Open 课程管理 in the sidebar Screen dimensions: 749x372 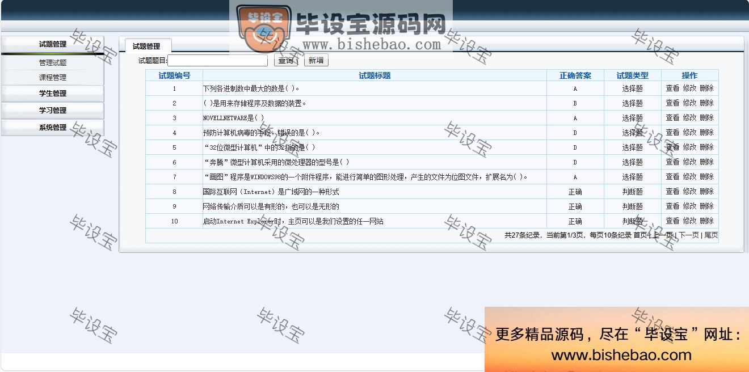pyautogui.click(x=53, y=78)
